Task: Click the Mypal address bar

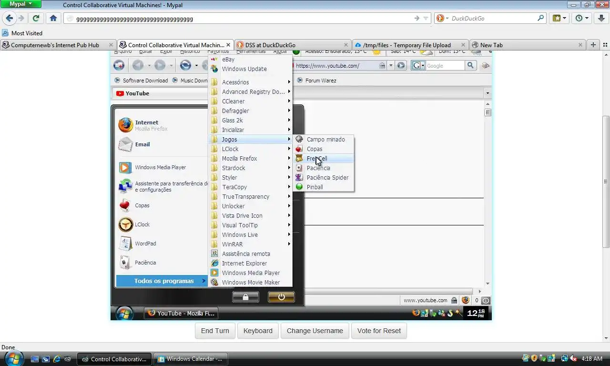Action: [x=246, y=19]
